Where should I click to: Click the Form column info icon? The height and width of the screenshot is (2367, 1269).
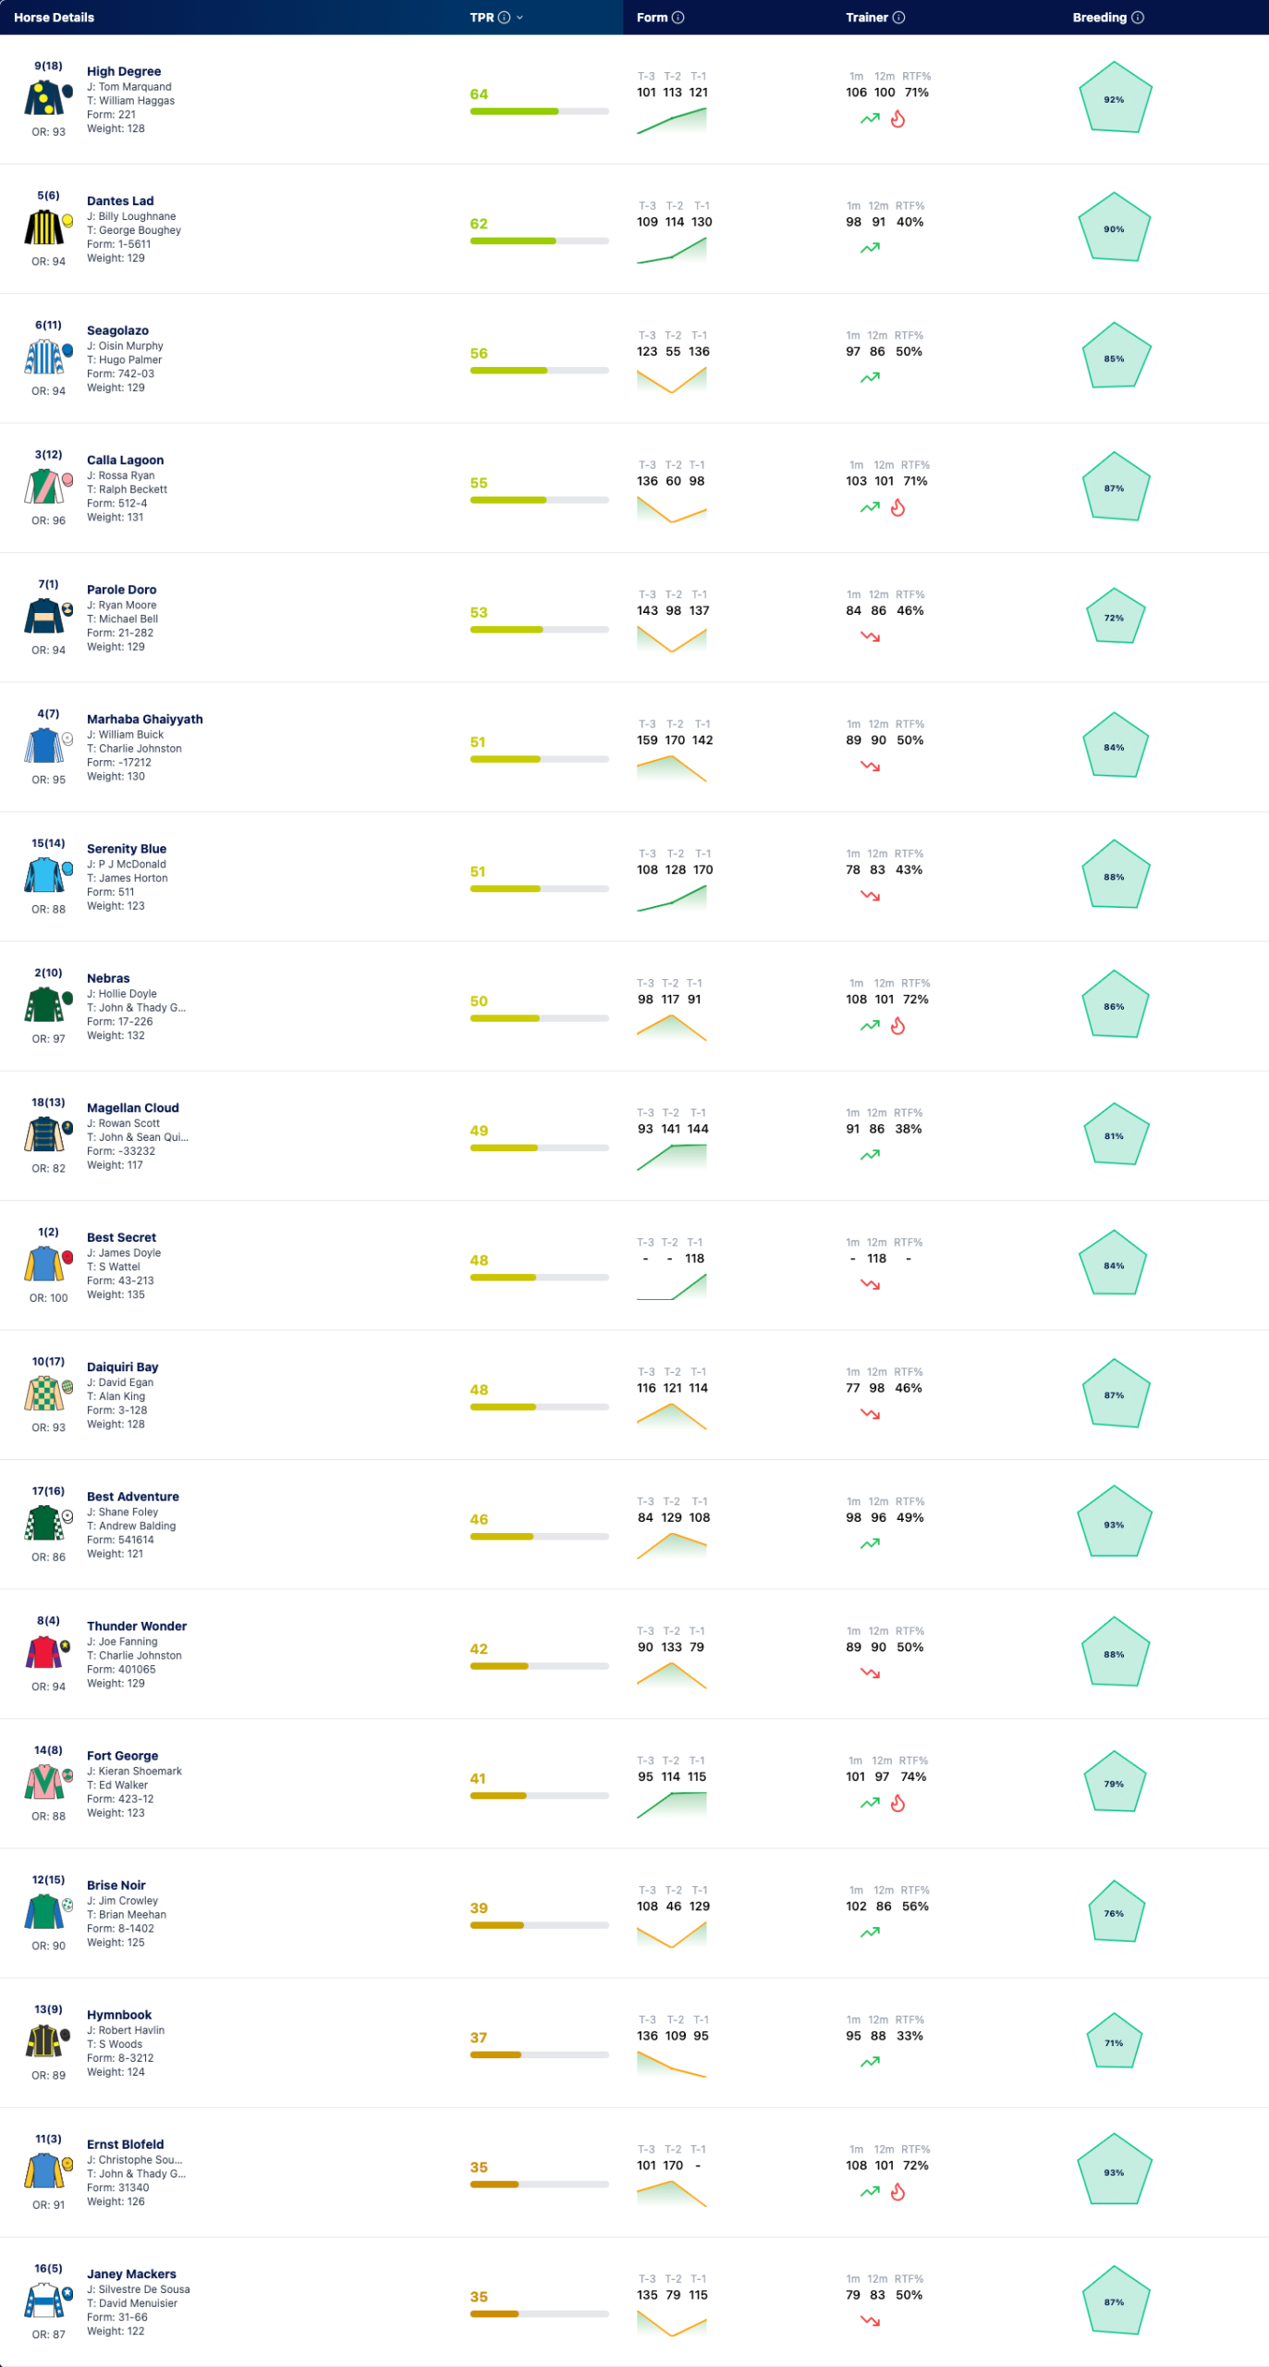pyautogui.click(x=677, y=18)
